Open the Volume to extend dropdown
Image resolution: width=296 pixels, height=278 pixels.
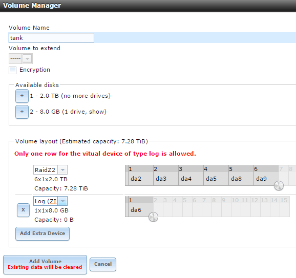[x=27, y=59]
